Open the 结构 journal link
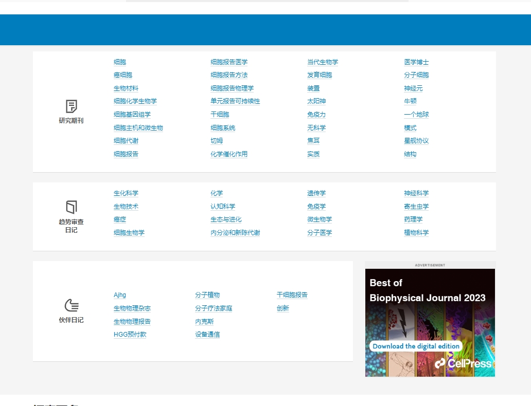Screen dimensions: 531x406 pyautogui.click(x=410, y=154)
